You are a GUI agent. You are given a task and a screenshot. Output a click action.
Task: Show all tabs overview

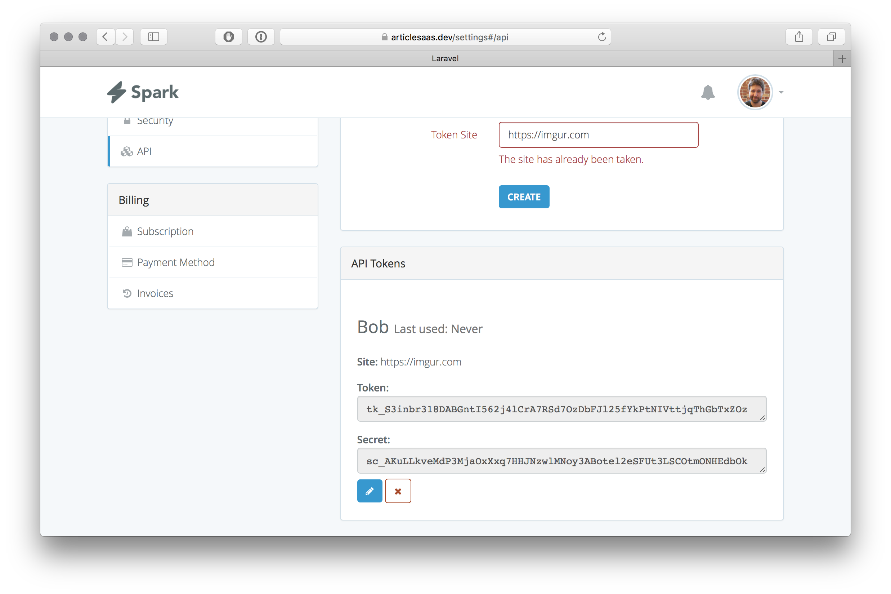(x=831, y=37)
